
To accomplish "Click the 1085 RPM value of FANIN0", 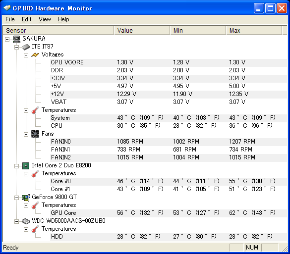I will coord(130,142).
